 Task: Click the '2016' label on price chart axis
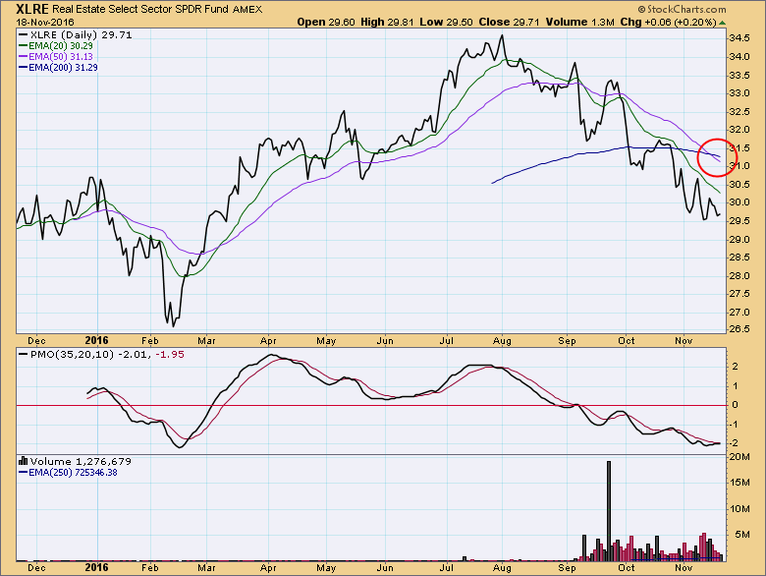coord(96,340)
